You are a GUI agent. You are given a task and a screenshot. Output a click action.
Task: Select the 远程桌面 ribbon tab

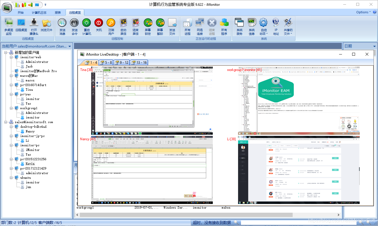pyautogui.click(x=75, y=12)
